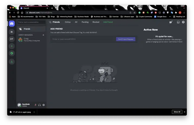The width and height of the screenshot is (194, 125).
Task: Open the Craig direct message
Action: pyautogui.click(x=31, y=40)
